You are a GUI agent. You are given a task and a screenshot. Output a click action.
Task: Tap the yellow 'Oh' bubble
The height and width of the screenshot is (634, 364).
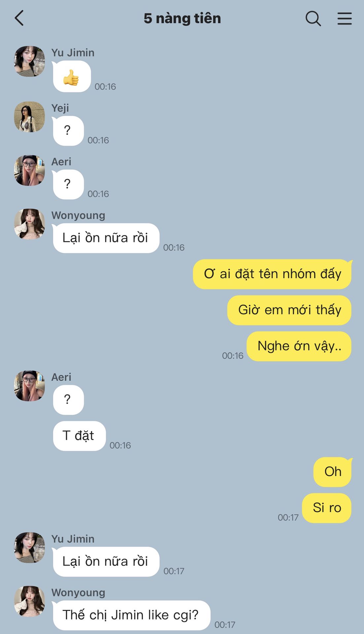click(x=333, y=472)
